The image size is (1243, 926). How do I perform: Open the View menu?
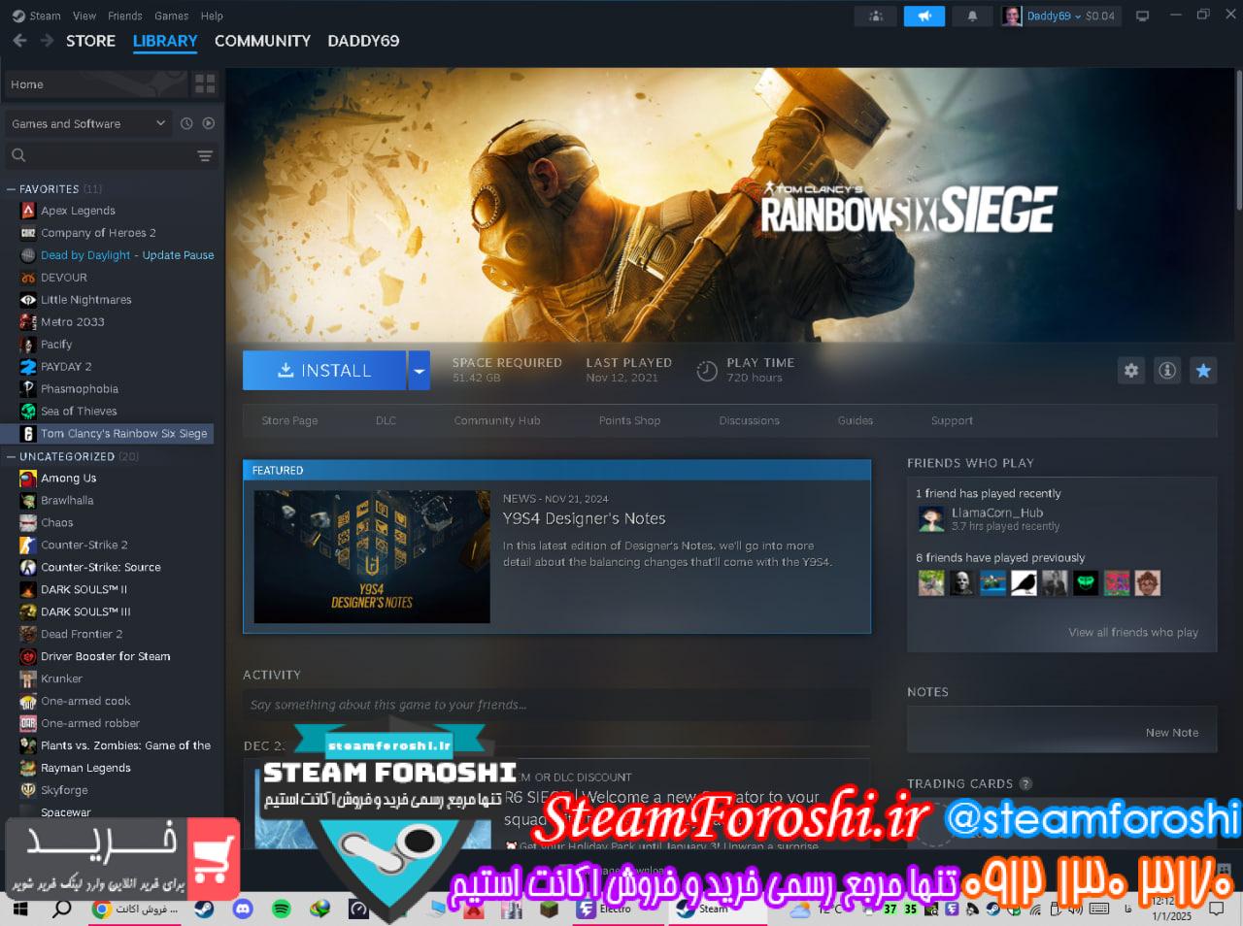pyautogui.click(x=84, y=16)
